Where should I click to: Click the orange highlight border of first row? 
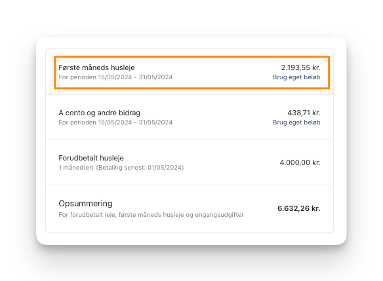(x=191, y=56)
